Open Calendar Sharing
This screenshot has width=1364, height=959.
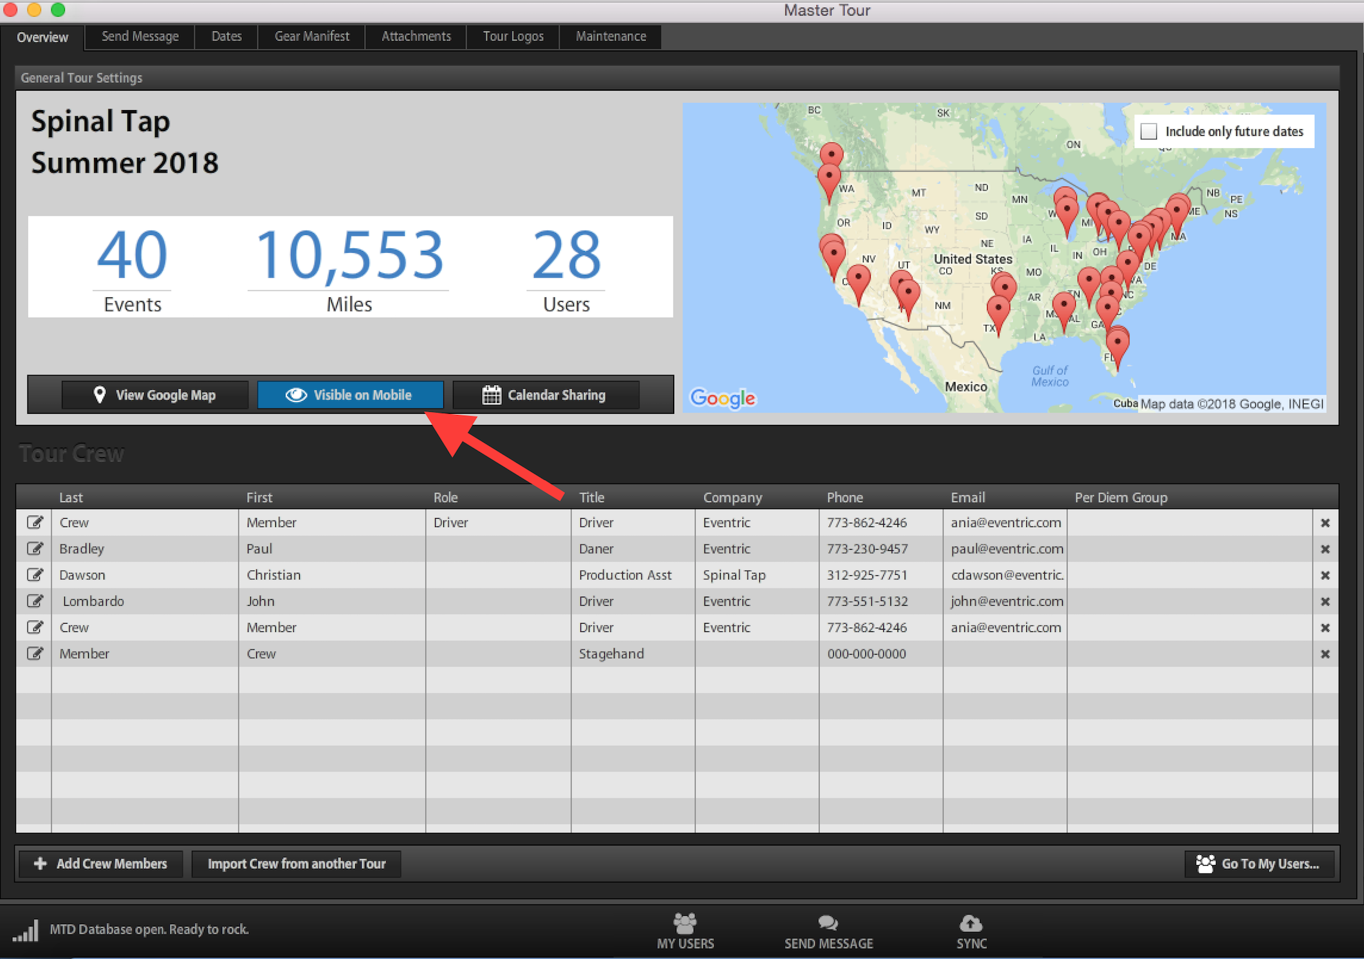tap(546, 395)
